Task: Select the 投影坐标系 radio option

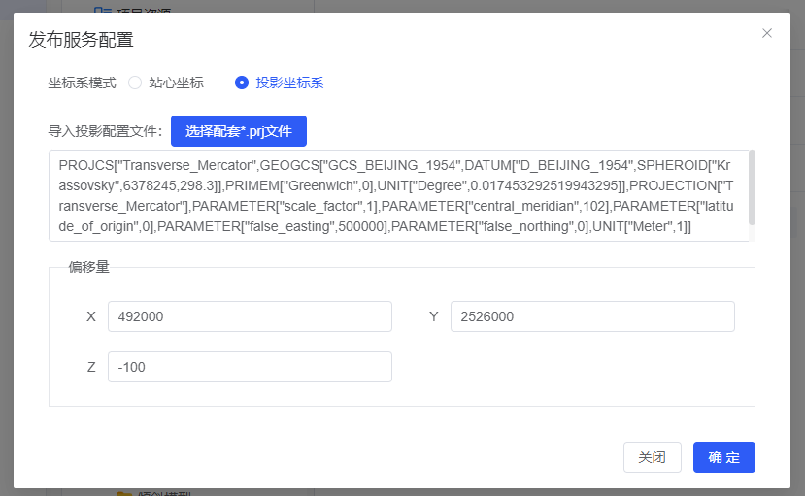Action: coord(242,83)
